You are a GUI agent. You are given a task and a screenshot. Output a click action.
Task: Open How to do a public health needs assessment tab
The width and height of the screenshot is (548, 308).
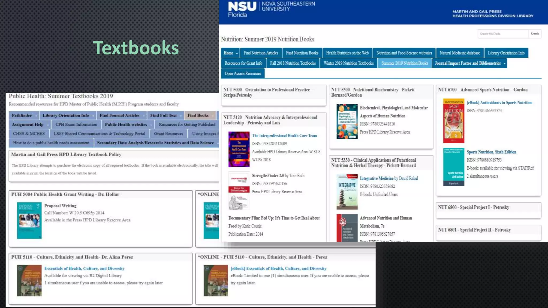tap(51, 143)
